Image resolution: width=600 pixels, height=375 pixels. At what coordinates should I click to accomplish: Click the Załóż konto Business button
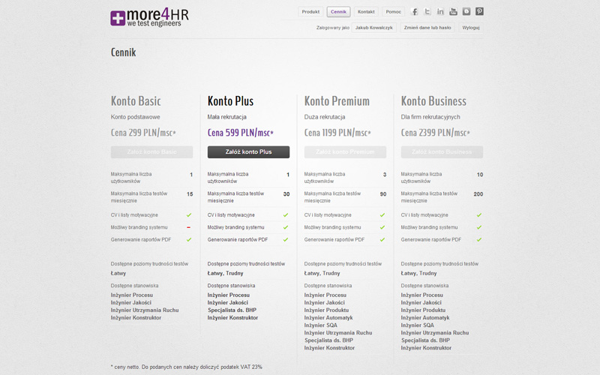coord(442,152)
